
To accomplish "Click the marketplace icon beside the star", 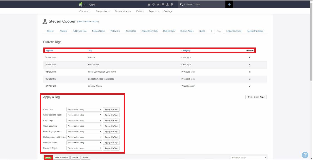I will 163,4.
